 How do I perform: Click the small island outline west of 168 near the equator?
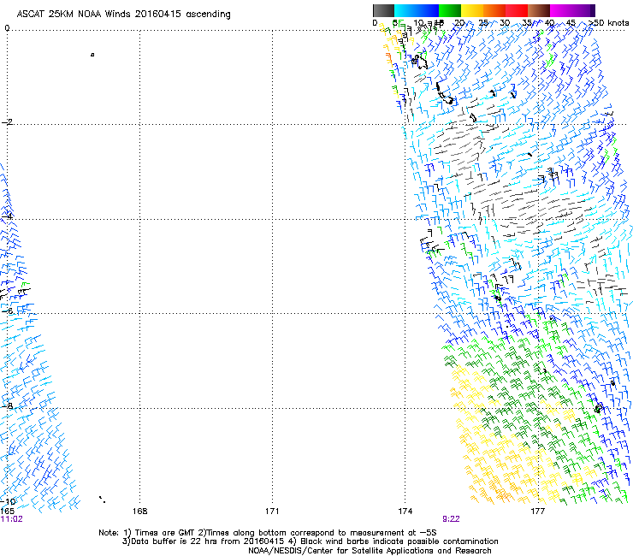coord(92,55)
